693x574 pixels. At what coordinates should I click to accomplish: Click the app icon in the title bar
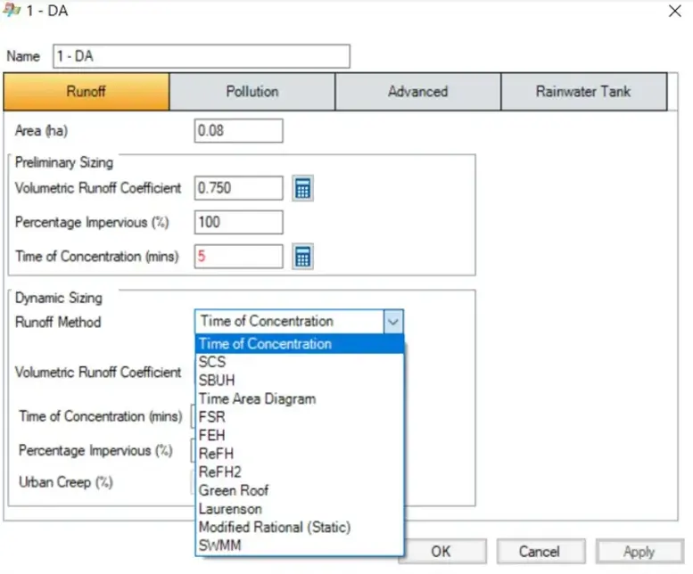point(12,10)
